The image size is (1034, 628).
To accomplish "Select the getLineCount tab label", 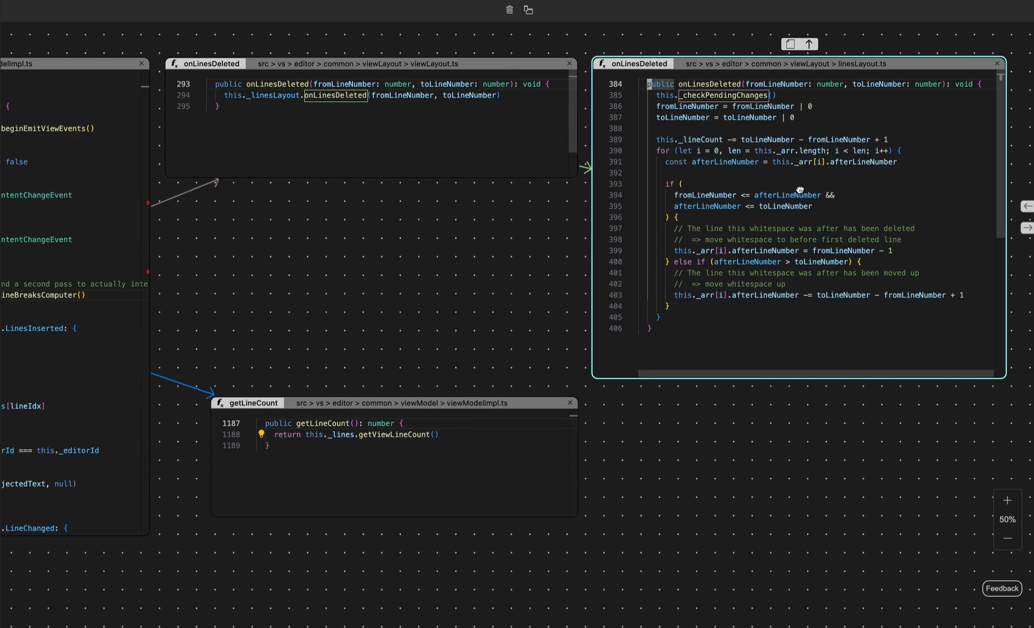I will point(253,403).
